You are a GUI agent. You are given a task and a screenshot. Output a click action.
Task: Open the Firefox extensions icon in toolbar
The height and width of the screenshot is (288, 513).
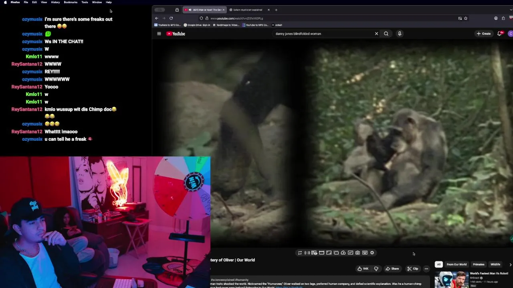click(x=503, y=18)
